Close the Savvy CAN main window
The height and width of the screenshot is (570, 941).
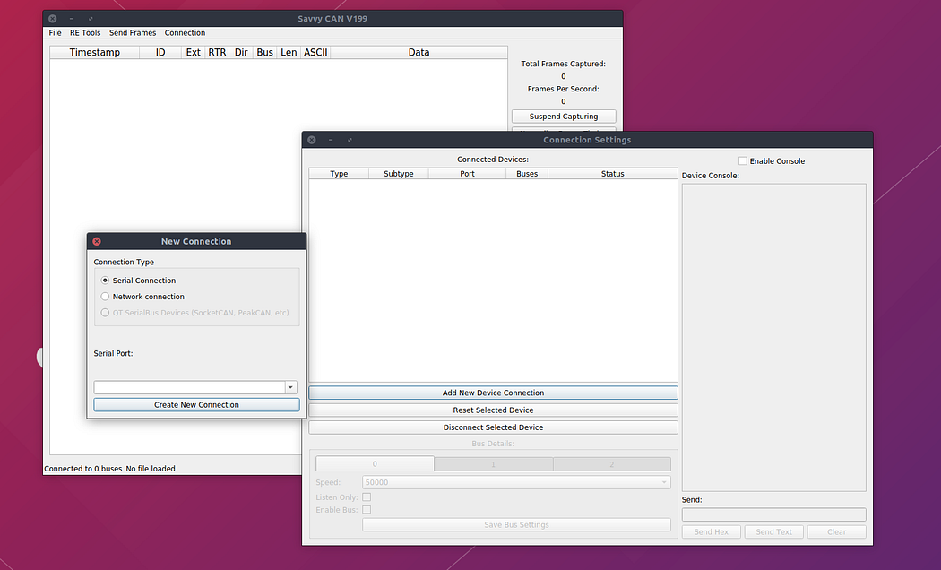[x=53, y=19]
